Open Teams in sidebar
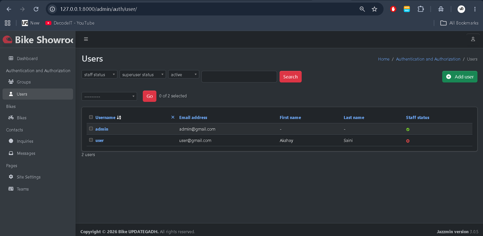The image size is (483, 236). (38, 189)
